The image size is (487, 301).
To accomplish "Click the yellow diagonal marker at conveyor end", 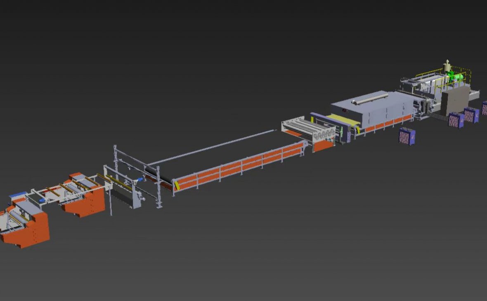I will click(177, 186).
